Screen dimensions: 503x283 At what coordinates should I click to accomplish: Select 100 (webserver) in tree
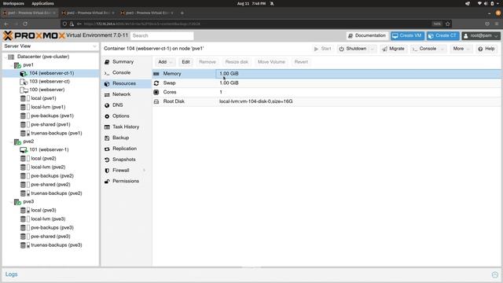click(x=47, y=90)
